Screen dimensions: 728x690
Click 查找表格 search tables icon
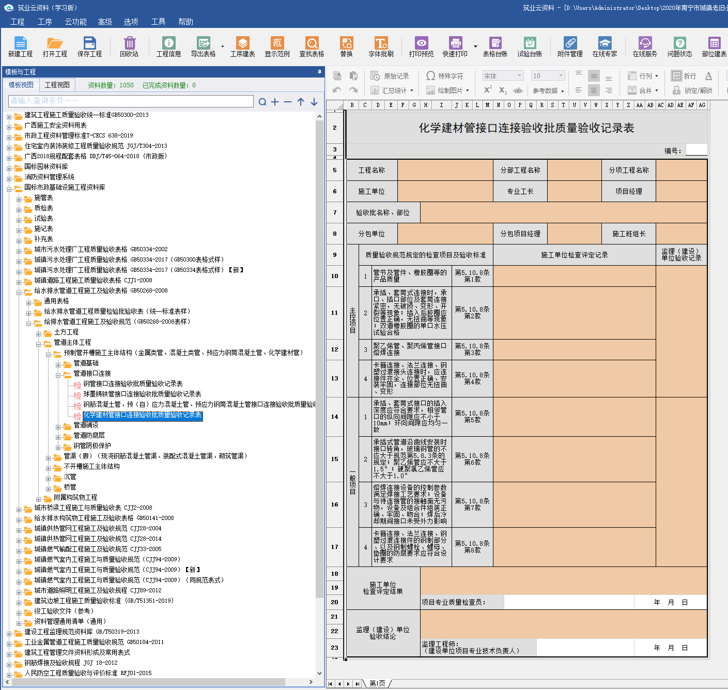click(x=312, y=47)
